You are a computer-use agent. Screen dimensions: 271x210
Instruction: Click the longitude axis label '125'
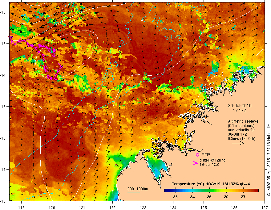click(204, 208)
